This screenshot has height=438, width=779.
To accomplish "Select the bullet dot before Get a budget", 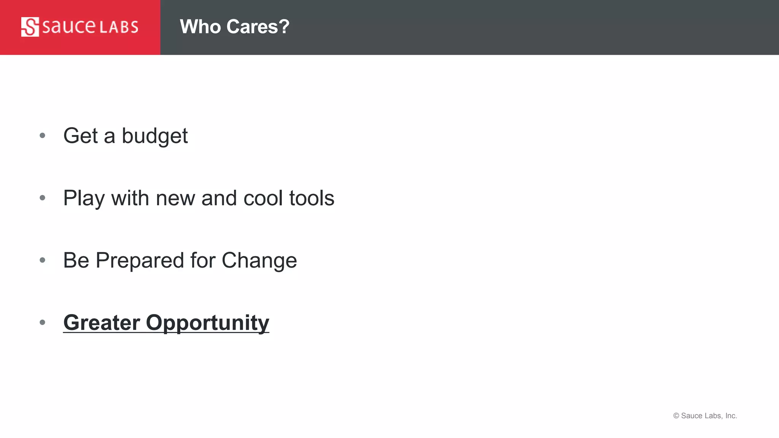I will click(43, 135).
